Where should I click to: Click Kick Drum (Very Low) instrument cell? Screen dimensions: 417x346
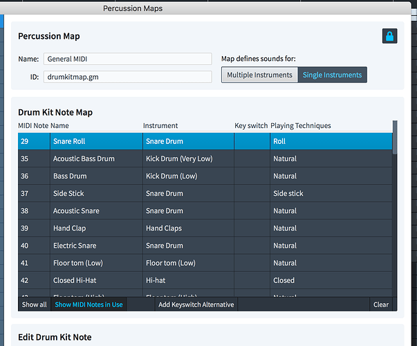(188, 158)
